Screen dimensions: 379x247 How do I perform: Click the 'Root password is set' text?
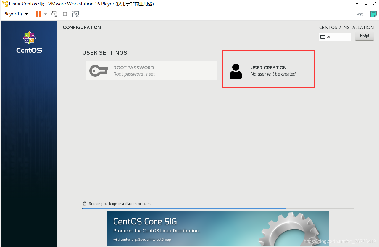click(134, 74)
